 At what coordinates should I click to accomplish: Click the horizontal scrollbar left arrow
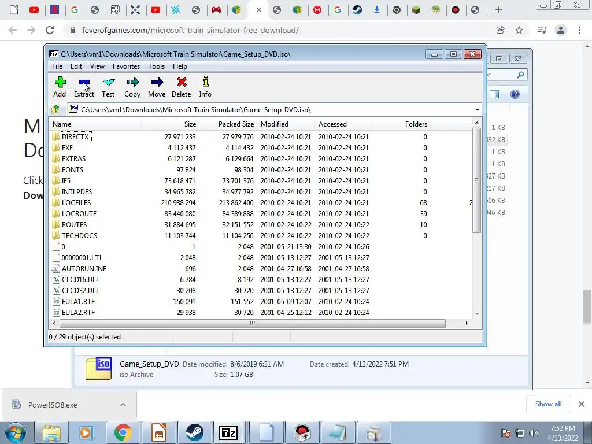pos(54,323)
